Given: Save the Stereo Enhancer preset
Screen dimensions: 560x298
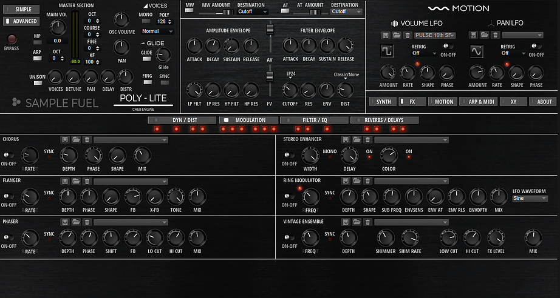Looking at the screenshot, I should (346, 140).
